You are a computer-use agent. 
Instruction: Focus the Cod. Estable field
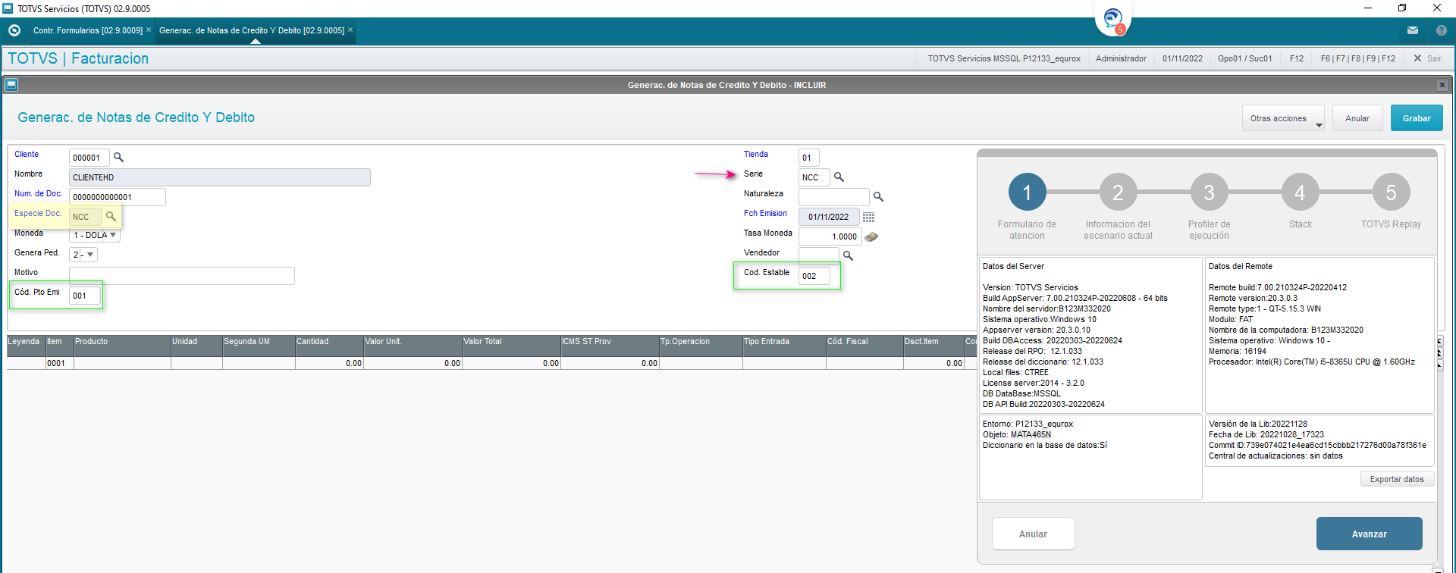[814, 276]
